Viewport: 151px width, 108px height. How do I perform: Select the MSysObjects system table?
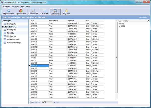[x=11, y=30]
